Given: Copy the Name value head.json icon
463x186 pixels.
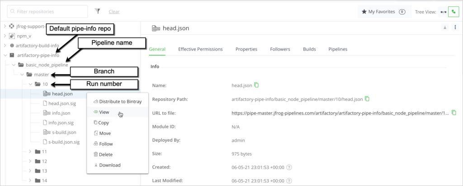Looking at the screenshot, I should tap(257, 85).
